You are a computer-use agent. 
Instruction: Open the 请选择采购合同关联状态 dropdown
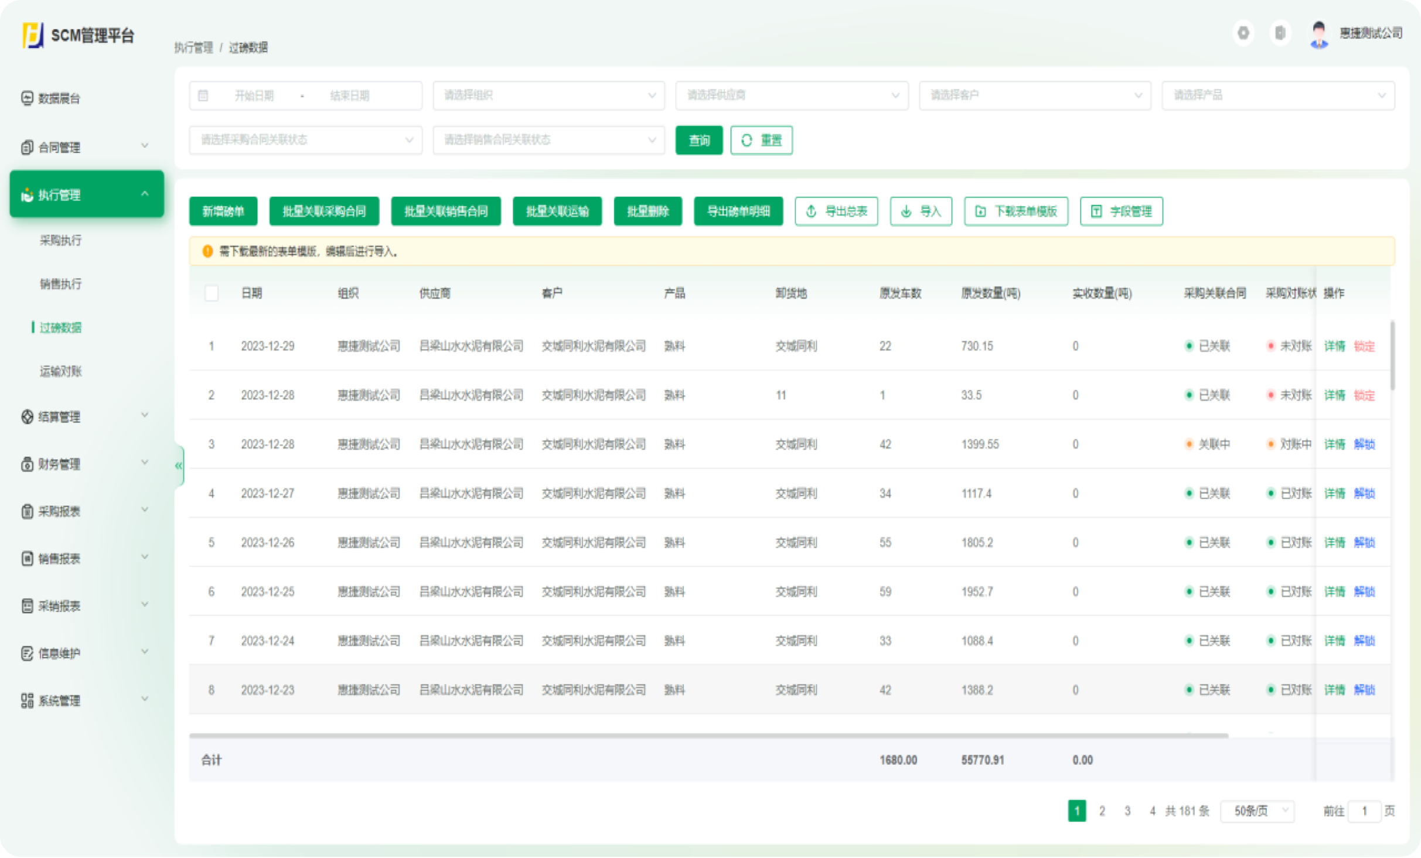click(305, 140)
